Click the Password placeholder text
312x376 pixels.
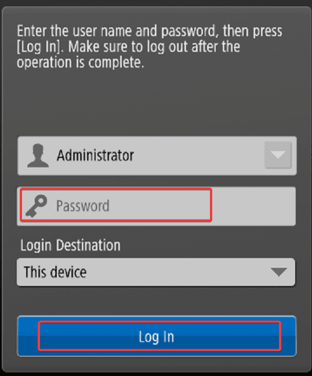(83, 206)
